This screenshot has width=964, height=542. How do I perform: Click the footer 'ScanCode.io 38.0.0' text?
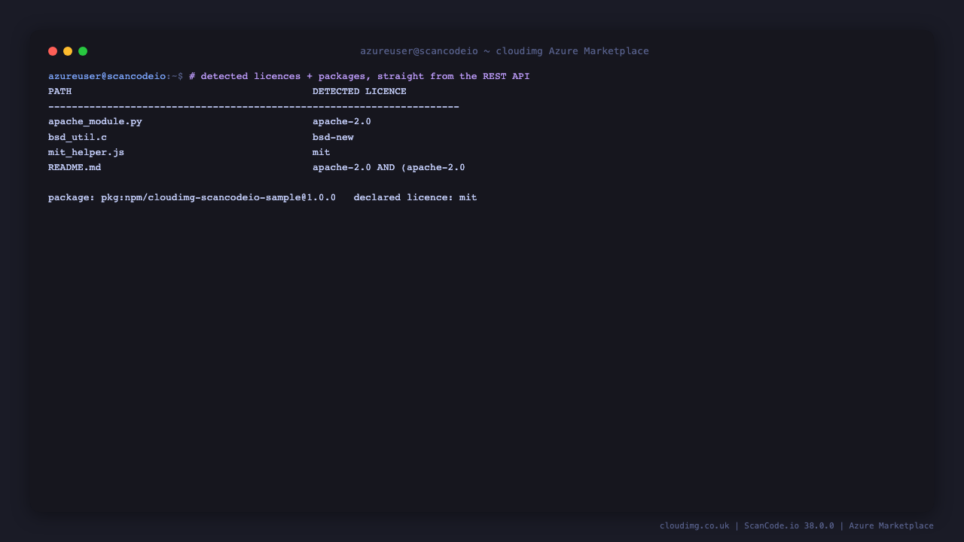[x=789, y=525]
